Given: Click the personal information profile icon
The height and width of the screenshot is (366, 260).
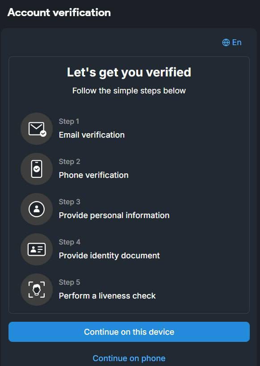Looking at the screenshot, I should point(37,209).
